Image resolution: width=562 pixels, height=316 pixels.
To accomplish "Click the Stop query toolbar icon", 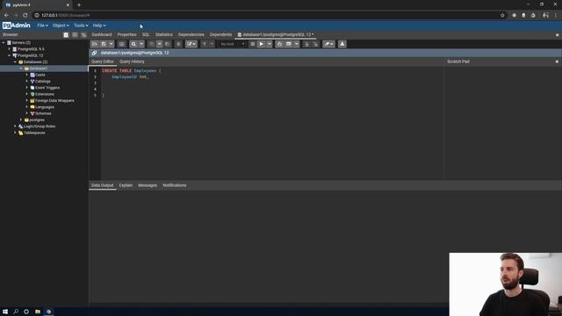I will pos(253,44).
